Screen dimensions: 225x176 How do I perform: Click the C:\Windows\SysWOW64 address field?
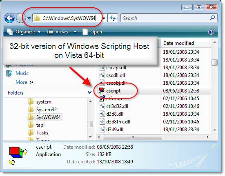69,18
